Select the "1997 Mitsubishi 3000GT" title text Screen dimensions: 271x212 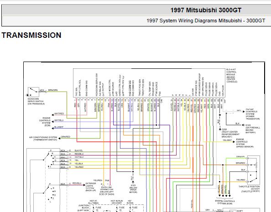206,10
